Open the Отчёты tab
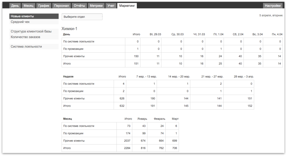This screenshot has width=287, height=156. coord(79,6)
